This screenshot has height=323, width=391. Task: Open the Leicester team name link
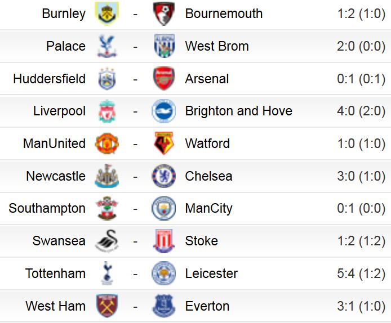[x=211, y=273]
